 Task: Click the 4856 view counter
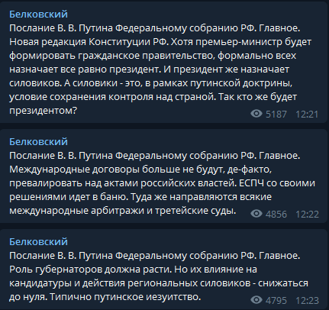pyautogui.click(x=276, y=215)
